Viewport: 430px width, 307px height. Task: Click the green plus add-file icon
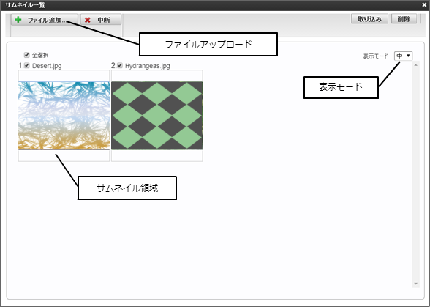tap(18, 20)
